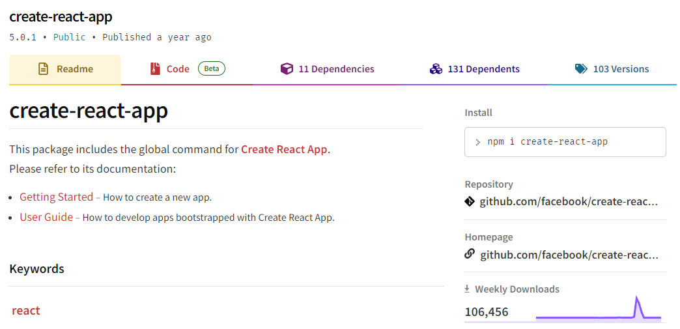Click the Dependents cubes icon
The image size is (680, 329).
pos(436,69)
